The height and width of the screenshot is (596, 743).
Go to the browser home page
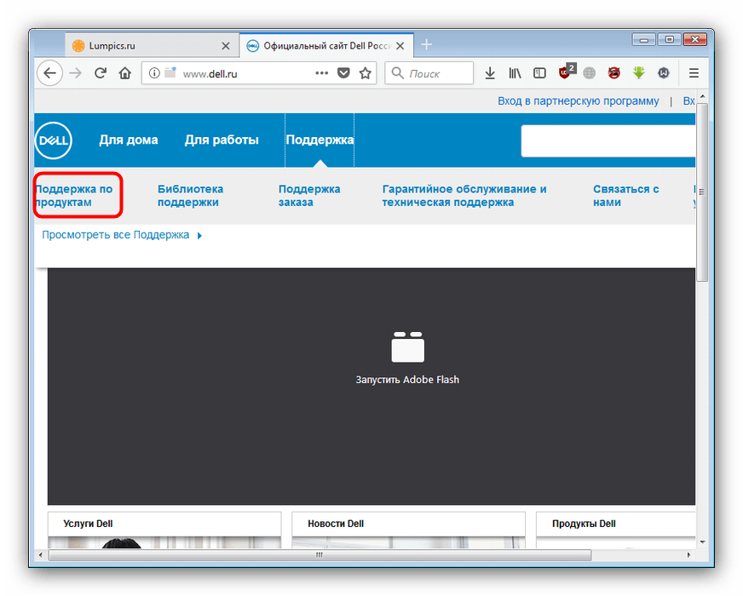tap(125, 73)
